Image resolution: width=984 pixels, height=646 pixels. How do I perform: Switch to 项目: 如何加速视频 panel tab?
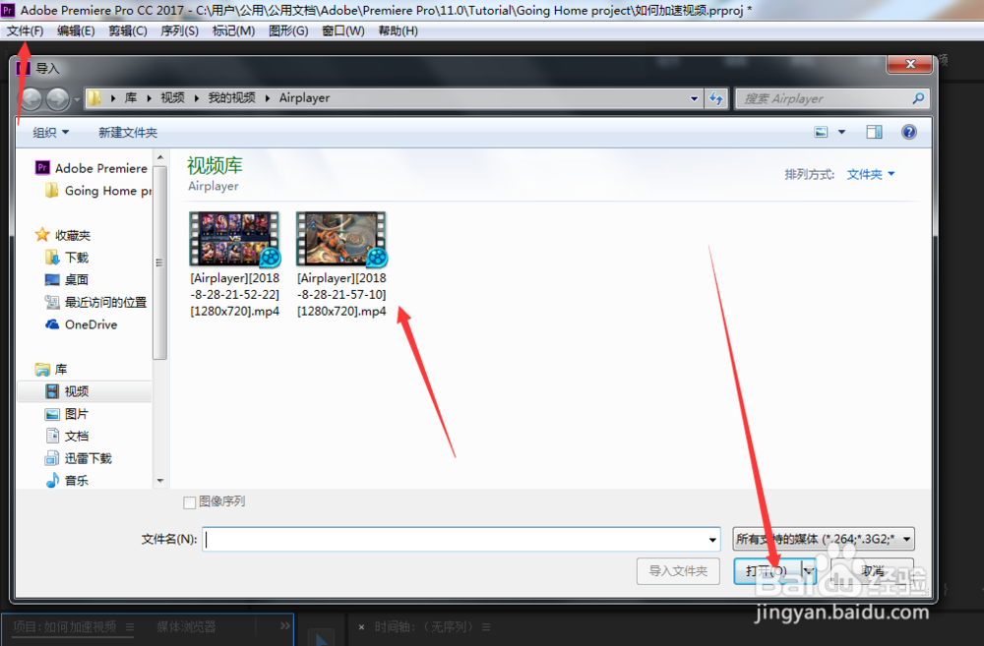65,626
